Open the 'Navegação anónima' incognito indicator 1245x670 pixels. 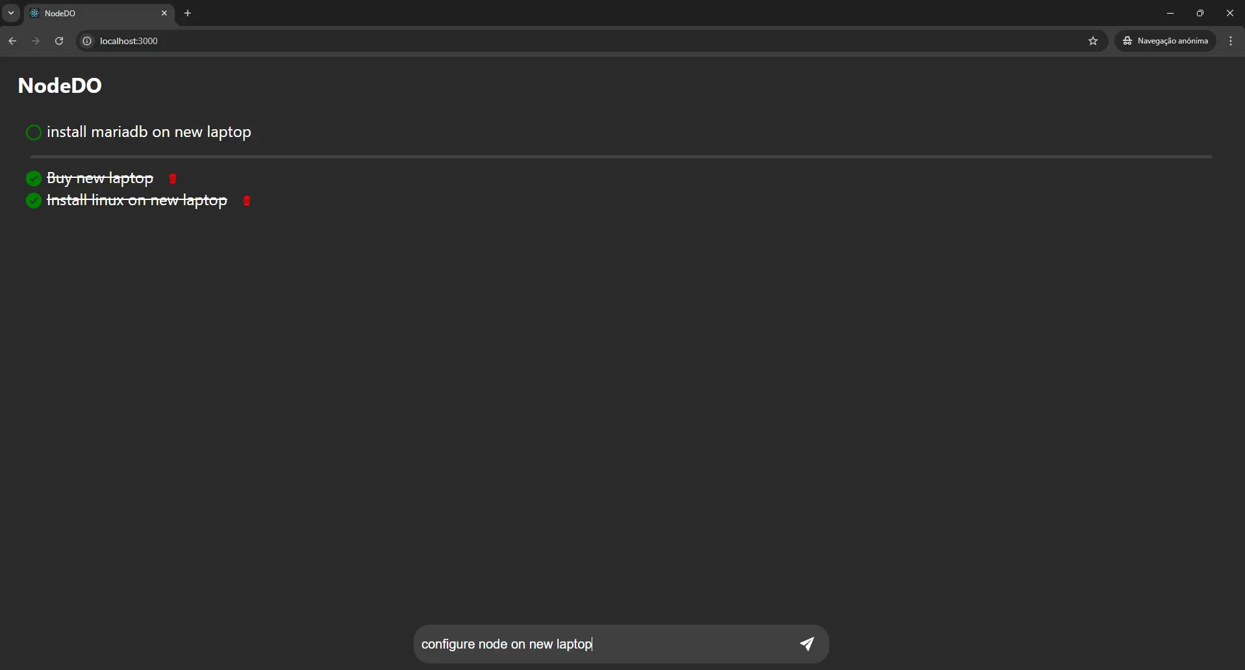[x=1166, y=41]
